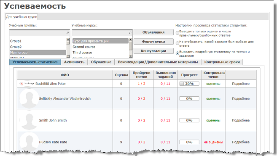
Task: Select Group1 in groups list
Action: click(x=38, y=41)
